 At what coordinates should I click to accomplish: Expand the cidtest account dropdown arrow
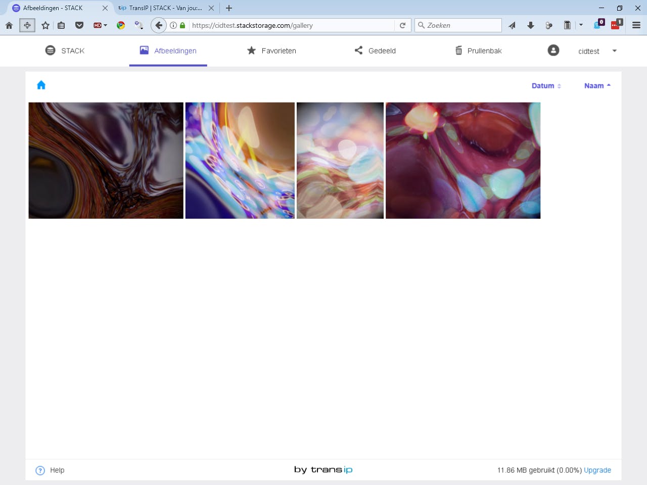[615, 51]
